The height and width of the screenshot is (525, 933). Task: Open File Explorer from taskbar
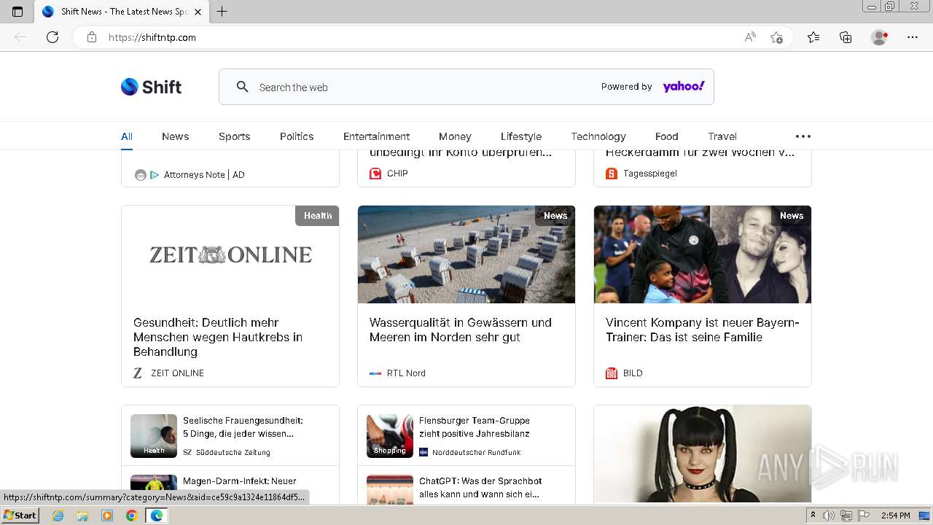pos(82,516)
